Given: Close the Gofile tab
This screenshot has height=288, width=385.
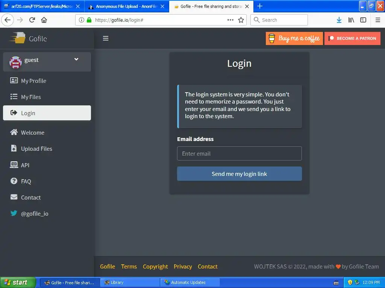Looking at the screenshot, I should 247,6.
